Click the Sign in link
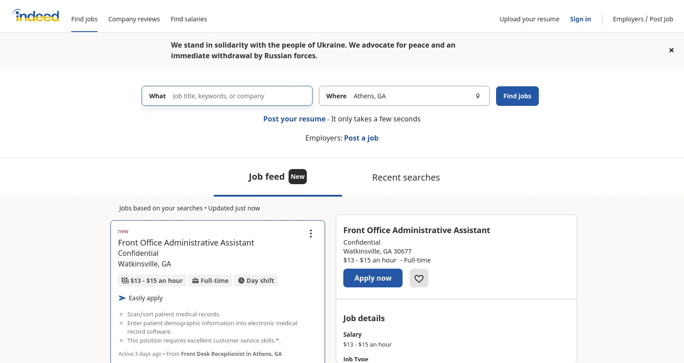Viewport: 684px width, 363px height. tap(580, 19)
